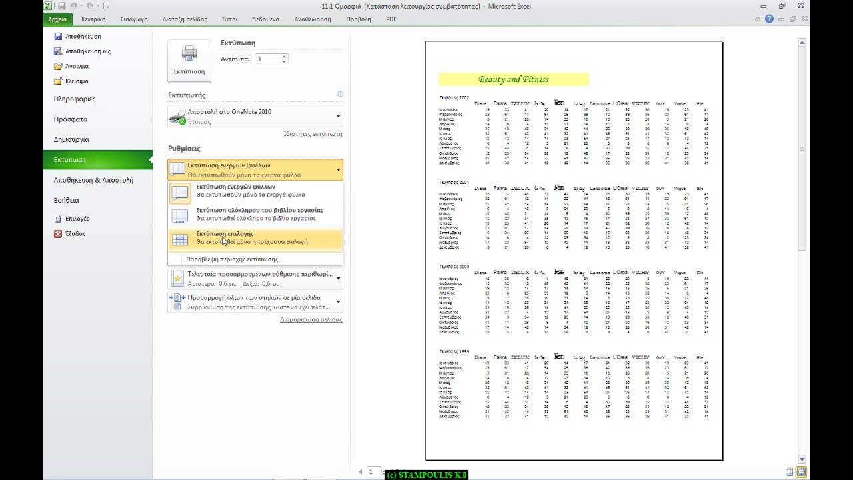Choose Εκτύπωση επιλογής from the list

pyautogui.click(x=255, y=238)
